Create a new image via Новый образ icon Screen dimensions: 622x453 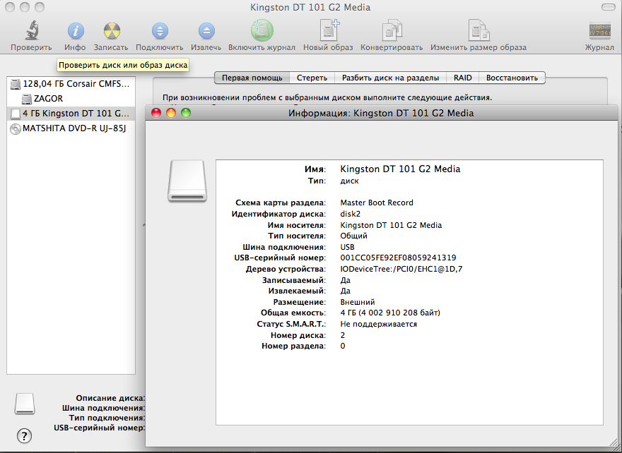329,30
